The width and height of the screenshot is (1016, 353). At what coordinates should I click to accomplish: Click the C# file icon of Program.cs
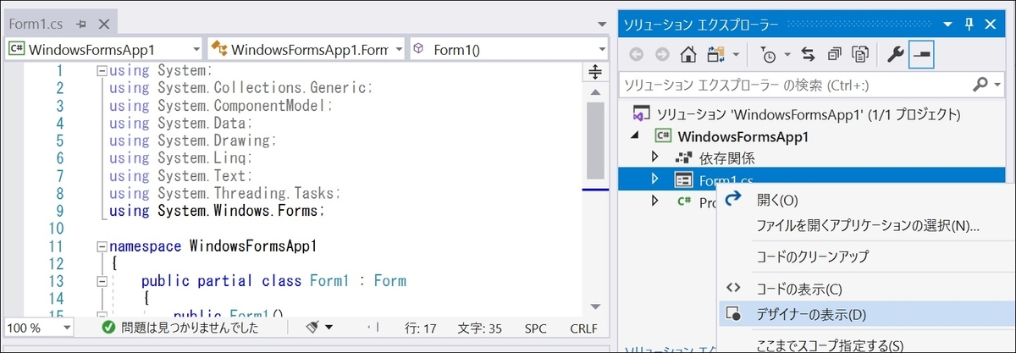[x=683, y=201]
